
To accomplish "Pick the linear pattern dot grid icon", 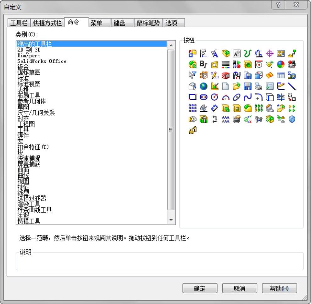I will point(192,108).
